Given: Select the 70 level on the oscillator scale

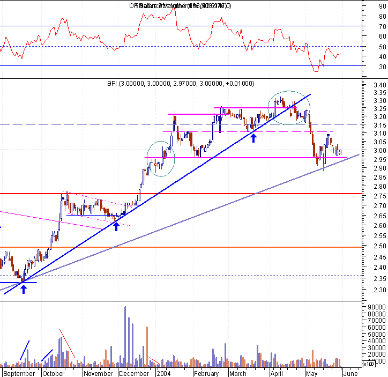Looking at the screenshot, I should [x=383, y=26].
